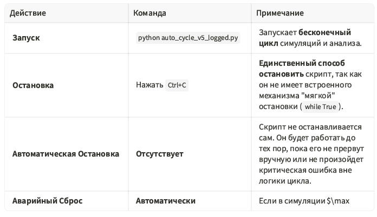Click the word "Нажать" in the command column
This screenshot has width=377, height=217.
pyautogui.click(x=149, y=85)
